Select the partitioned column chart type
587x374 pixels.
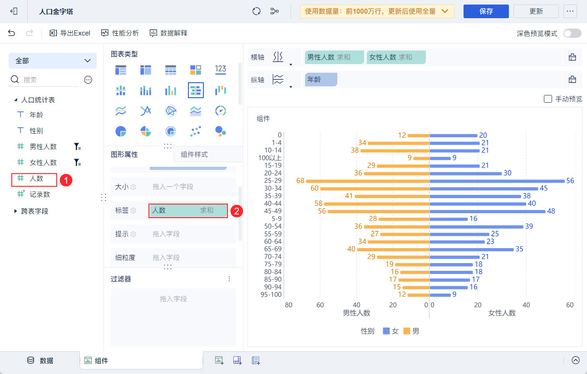121,90
